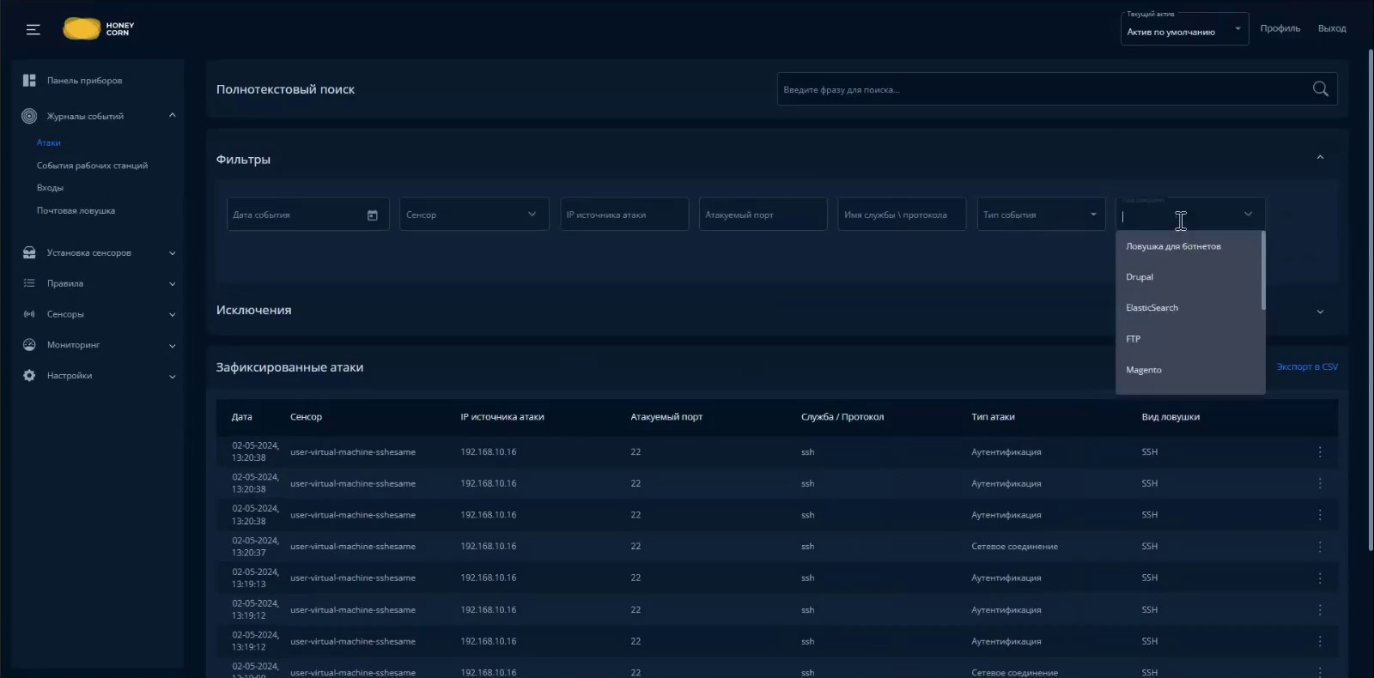
Task: Click Экспорт в CSV link
Action: tap(1307, 366)
